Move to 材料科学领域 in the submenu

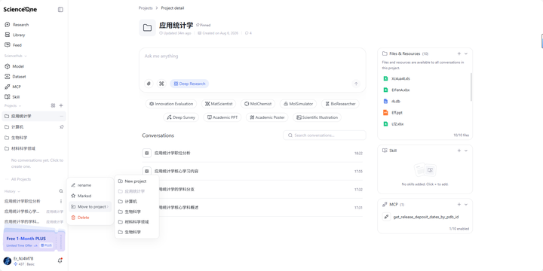coord(137,222)
